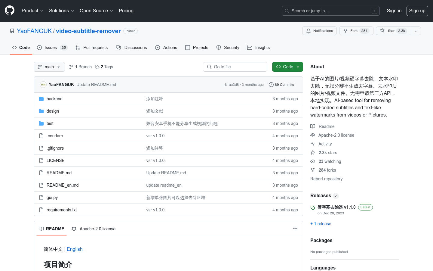The height and width of the screenshot is (271, 433).
Task: Open the green Code dropdown button
Action: point(287,67)
